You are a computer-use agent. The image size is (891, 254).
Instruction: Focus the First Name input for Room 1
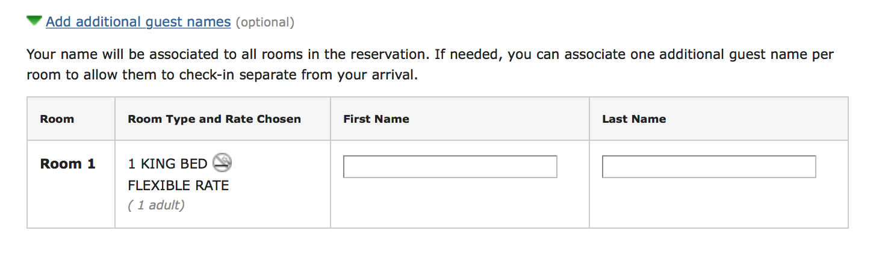(x=450, y=167)
